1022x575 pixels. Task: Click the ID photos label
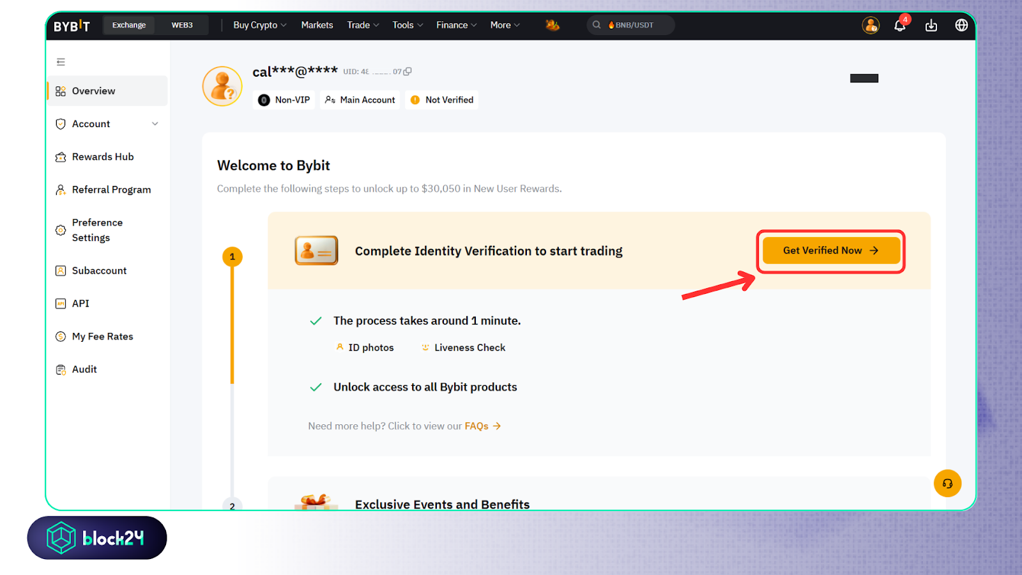pos(371,348)
